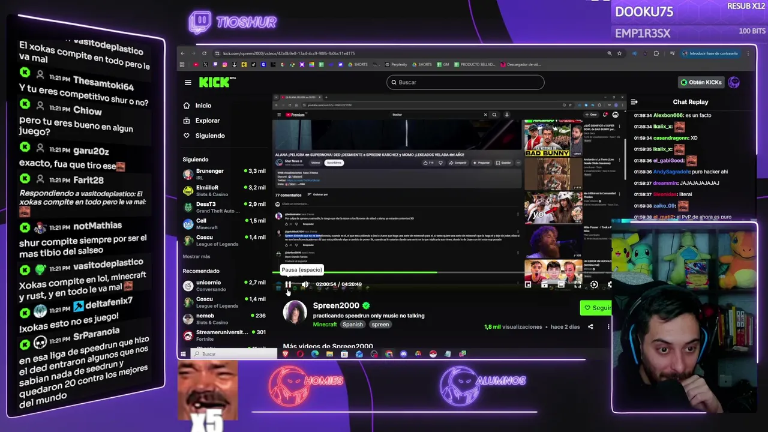The image size is (768, 432).
Task: Open nemob Slots & Casino channel
Action: (x=224, y=319)
